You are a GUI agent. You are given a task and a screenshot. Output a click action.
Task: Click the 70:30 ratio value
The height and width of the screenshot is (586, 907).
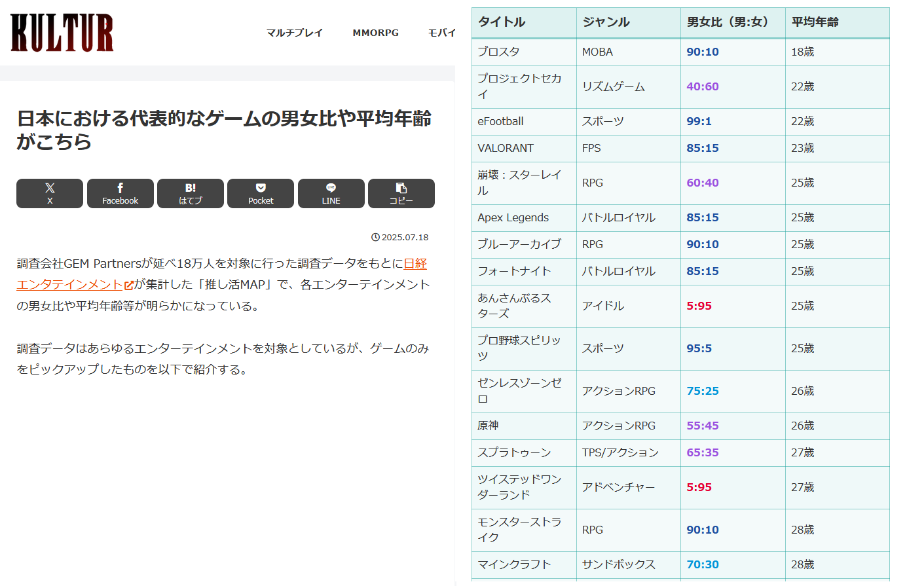point(703,564)
